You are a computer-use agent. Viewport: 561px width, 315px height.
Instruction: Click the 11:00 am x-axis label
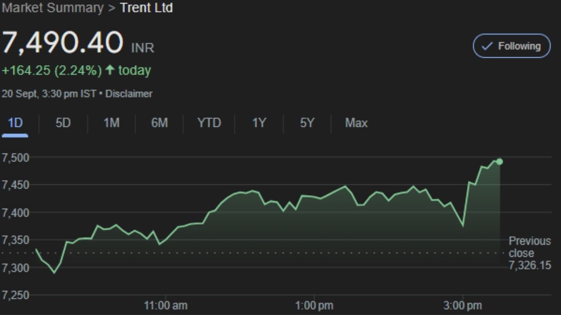click(166, 305)
